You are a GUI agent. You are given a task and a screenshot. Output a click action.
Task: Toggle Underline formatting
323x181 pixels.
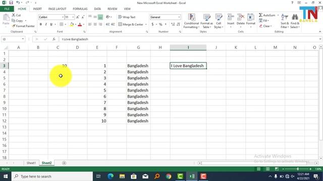coord(51,24)
